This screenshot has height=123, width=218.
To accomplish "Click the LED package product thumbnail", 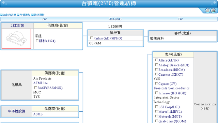I will coord(16,39).
